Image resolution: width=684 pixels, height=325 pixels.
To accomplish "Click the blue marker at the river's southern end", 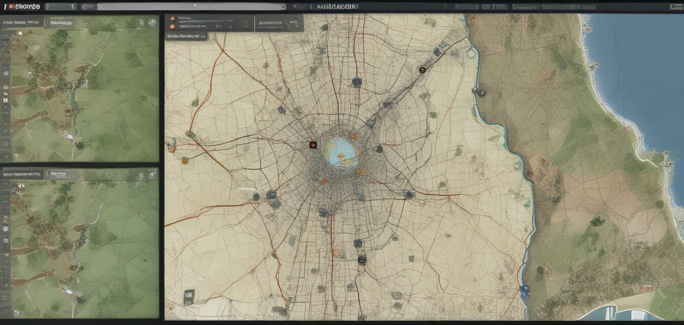I will coord(525,289).
